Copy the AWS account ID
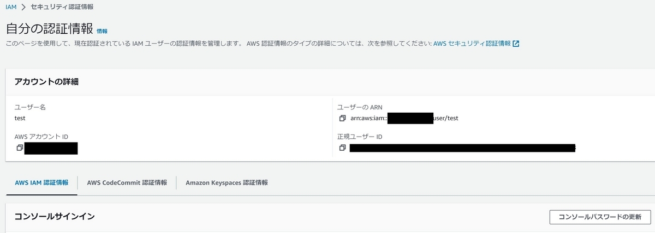The image size is (655, 233). 19,148
